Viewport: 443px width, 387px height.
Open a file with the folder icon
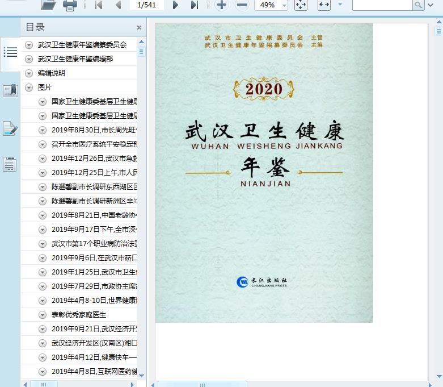pos(48,5)
